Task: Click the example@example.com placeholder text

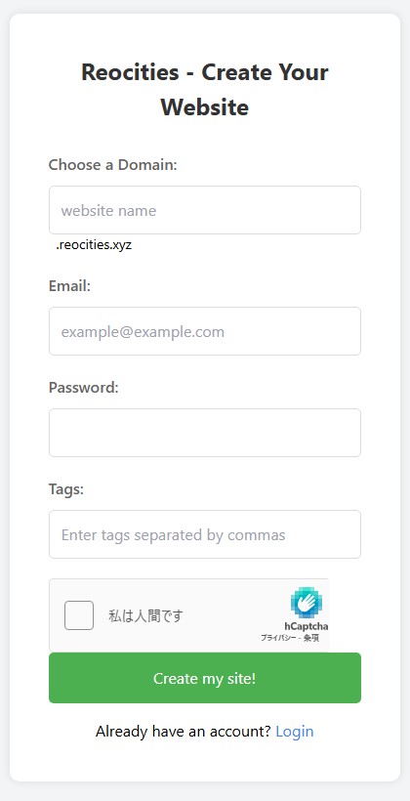Action: [x=143, y=332]
